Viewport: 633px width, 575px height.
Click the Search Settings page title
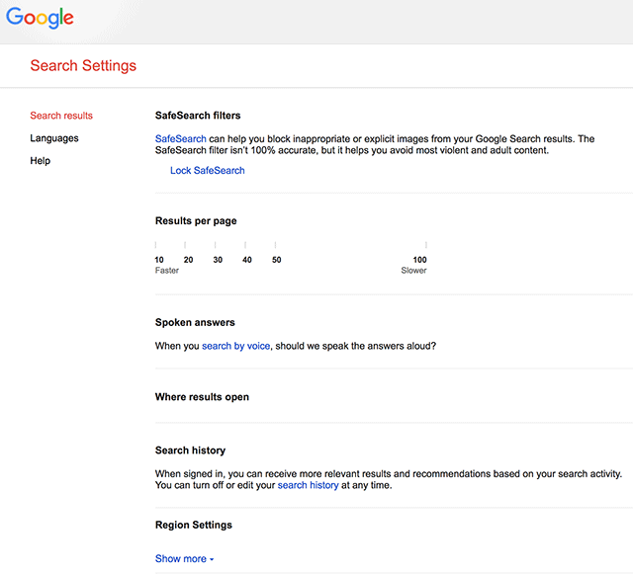83,66
